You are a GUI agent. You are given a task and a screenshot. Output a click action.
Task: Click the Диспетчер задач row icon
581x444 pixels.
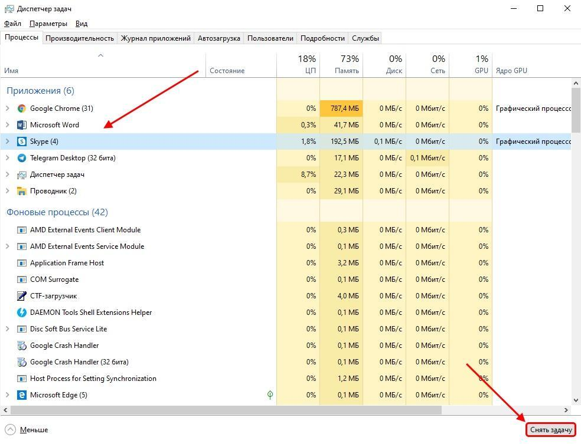coord(22,175)
